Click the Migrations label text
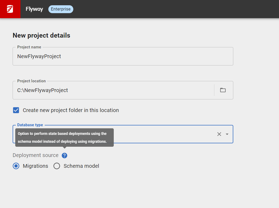The image size is (279, 208). point(35,166)
